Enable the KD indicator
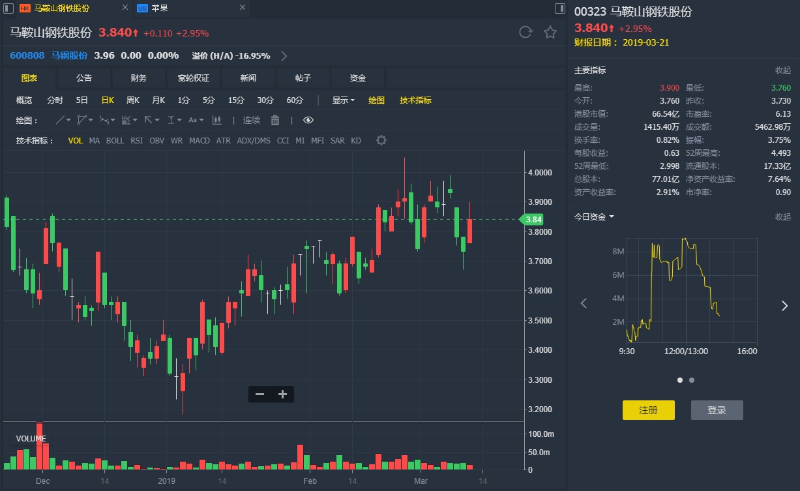Image resolution: width=800 pixels, height=491 pixels. pos(356,140)
